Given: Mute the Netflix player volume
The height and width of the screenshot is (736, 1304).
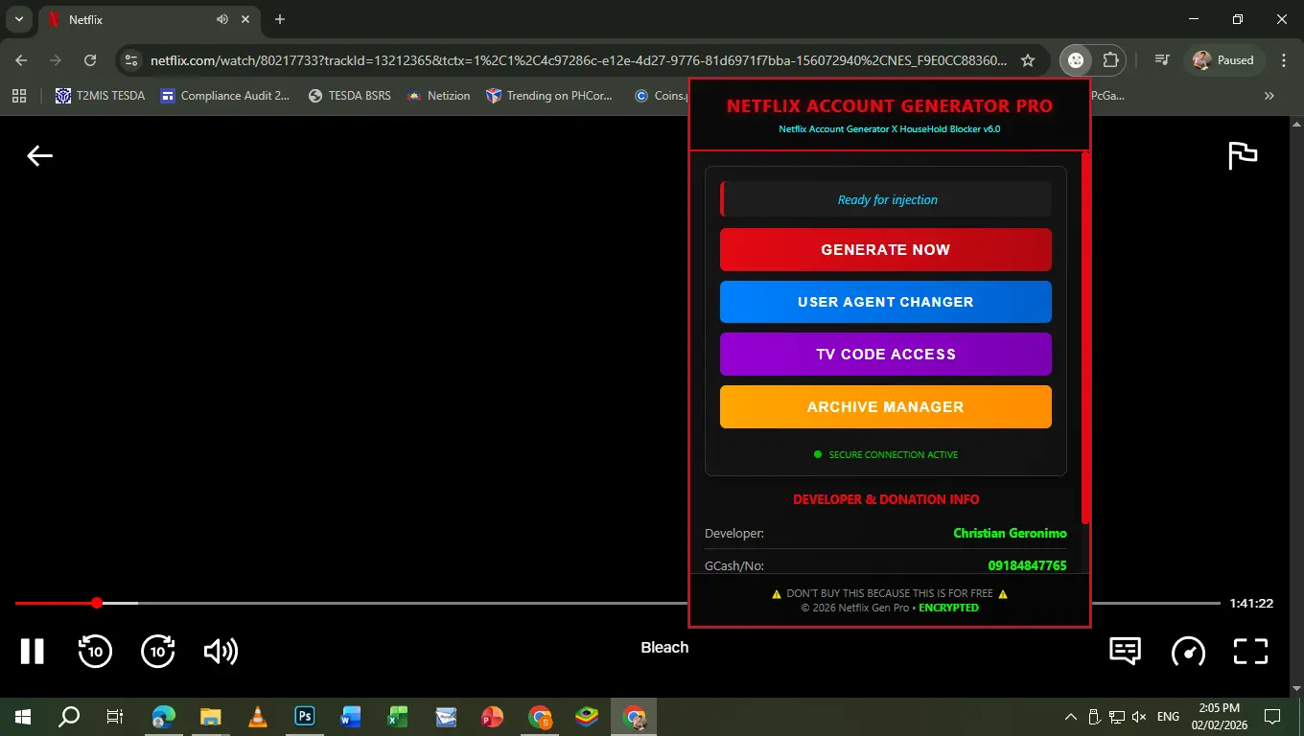Looking at the screenshot, I should click(221, 652).
